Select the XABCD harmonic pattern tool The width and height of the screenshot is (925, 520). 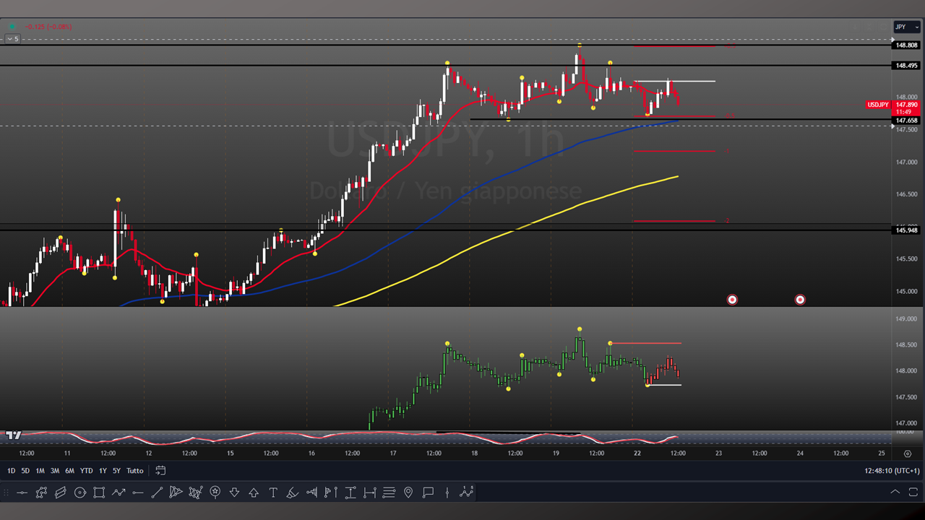(x=196, y=493)
